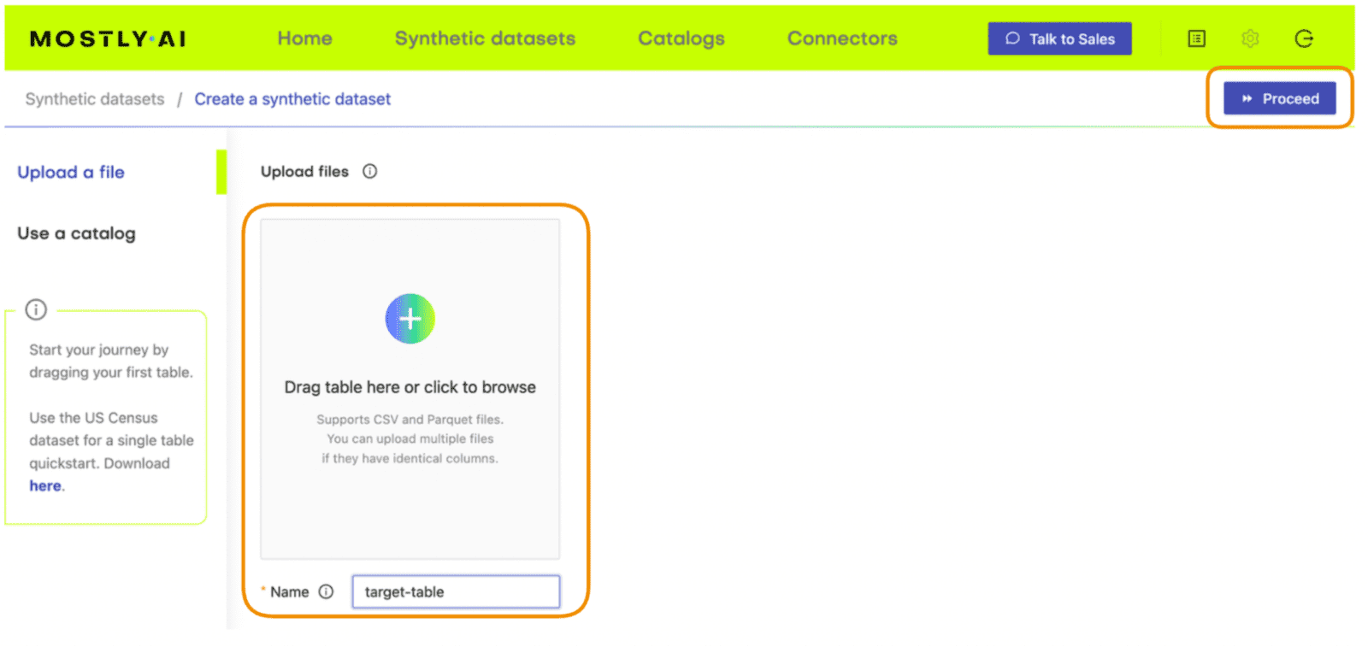Click the Create a synthetic dataset breadcrumb
The width and height of the screenshot is (1368, 647).
[x=292, y=99]
